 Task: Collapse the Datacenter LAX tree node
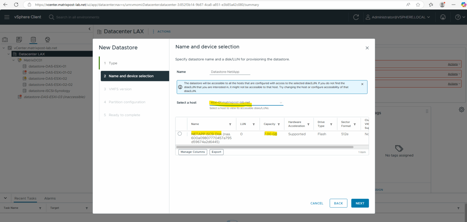coord(8,54)
